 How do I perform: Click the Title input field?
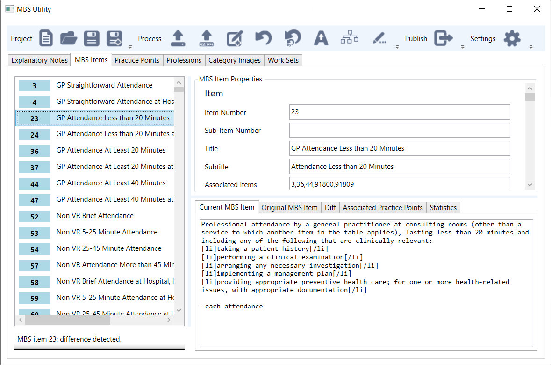click(400, 148)
